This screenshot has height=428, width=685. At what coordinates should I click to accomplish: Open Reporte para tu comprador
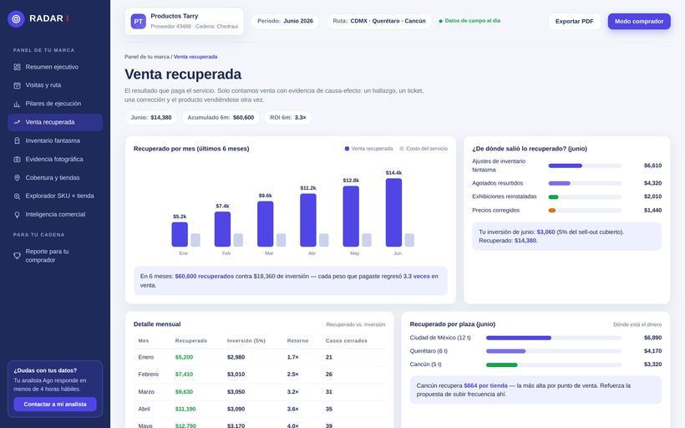55,256
